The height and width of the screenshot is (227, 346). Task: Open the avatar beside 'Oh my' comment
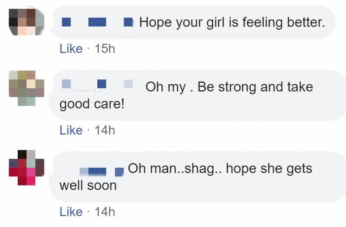(26, 88)
